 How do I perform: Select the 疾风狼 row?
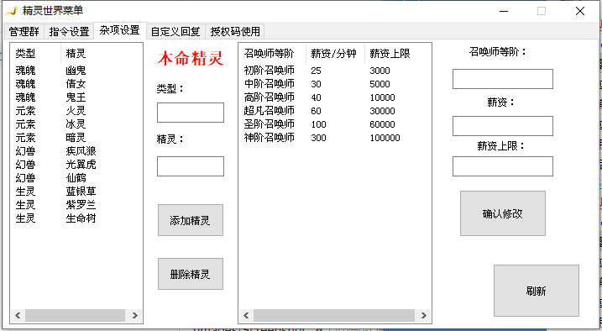coord(76,151)
